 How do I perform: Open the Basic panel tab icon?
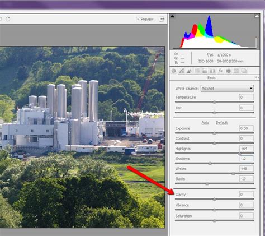pyautogui.click(x=174, y=71)
